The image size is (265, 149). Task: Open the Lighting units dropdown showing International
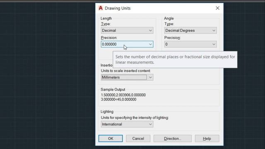pos(127,124)
